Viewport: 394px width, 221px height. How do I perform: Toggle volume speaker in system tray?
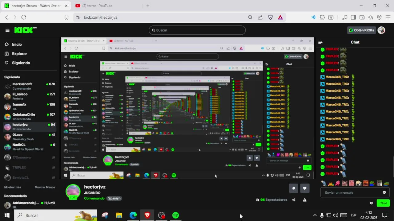click(x=336, y=215)
